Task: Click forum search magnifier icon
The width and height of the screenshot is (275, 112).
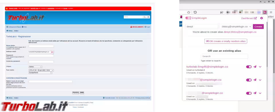Action: click(144, 17)
